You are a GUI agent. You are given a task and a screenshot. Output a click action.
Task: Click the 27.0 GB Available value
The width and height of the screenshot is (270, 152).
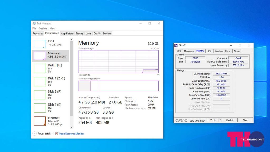point(115,102)
